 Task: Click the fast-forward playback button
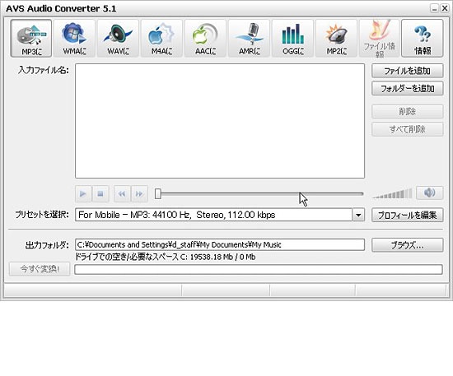[139, 193]
